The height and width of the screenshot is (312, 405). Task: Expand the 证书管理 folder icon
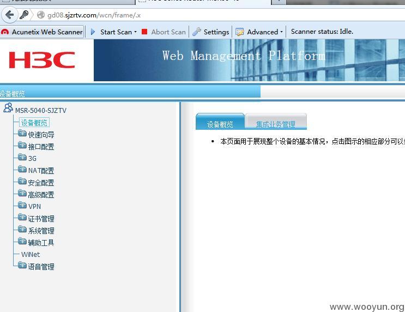click(22, 217)
